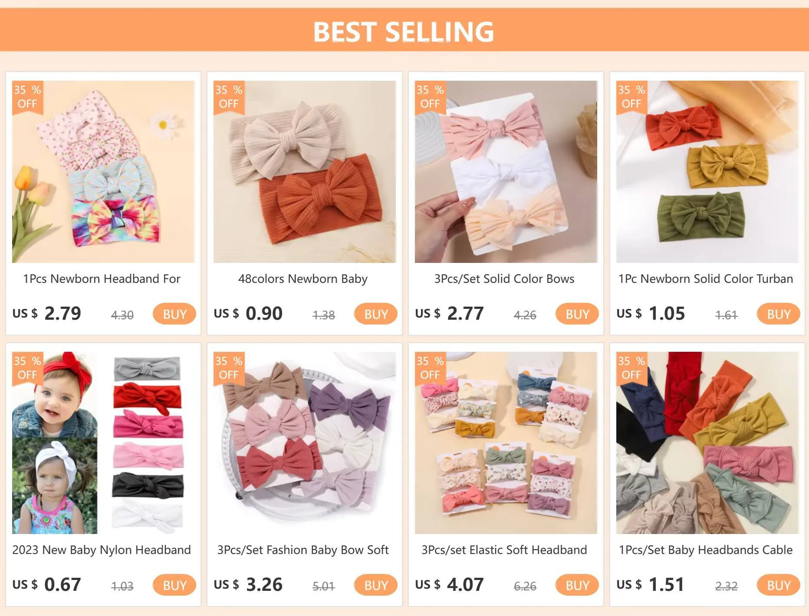Open the beige and rust bow headbands image
Viewport: 809px width, 616px height.
point(305,172)
